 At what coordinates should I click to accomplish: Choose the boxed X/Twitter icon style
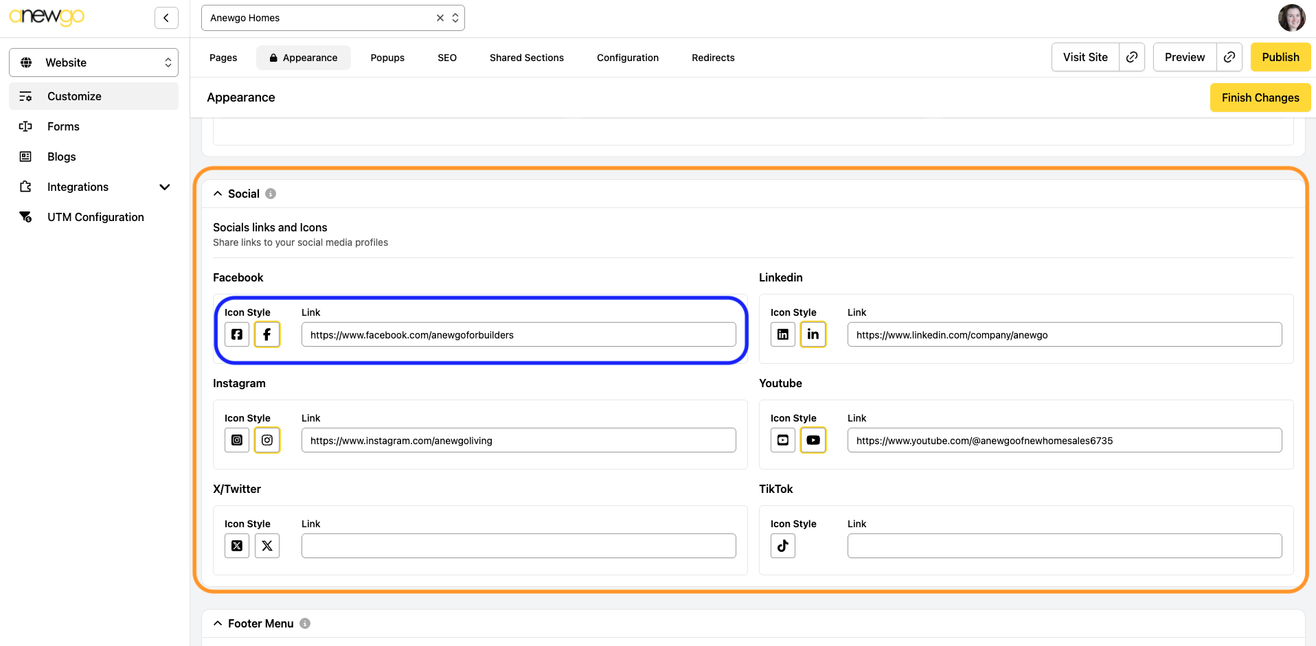coord(237,546)
